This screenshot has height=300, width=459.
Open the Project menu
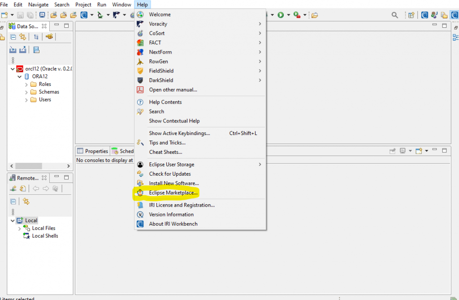pos(83,4)
